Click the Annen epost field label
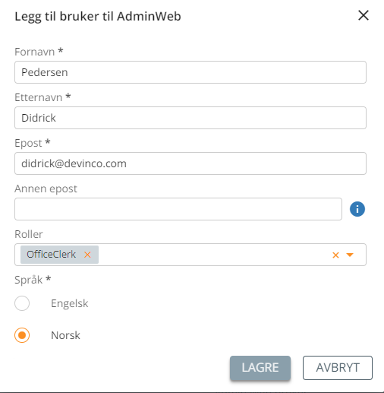Viewport: 384px width, 393px height. pos(46,189)
